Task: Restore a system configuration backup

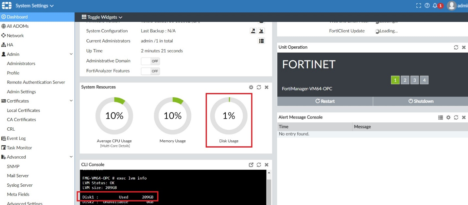Action: [261, 30]
